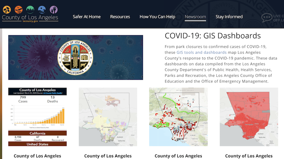Click the coronavirus banner image
The width and height of the screenshot is (284, 159).
point(75,57)
